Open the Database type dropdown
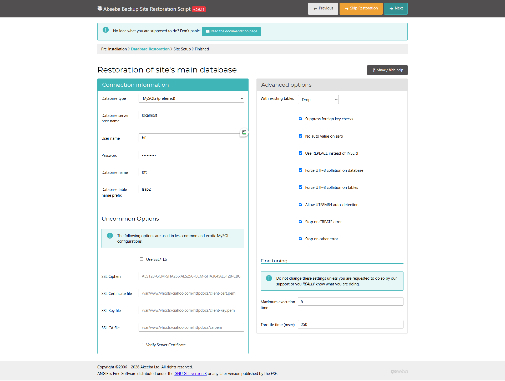This screenshot has height=381, width=505. coord(191,98)
